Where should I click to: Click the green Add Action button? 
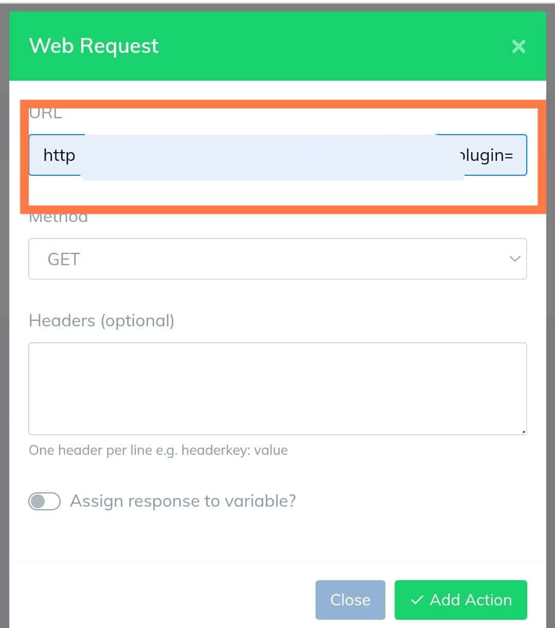[461, 600]
